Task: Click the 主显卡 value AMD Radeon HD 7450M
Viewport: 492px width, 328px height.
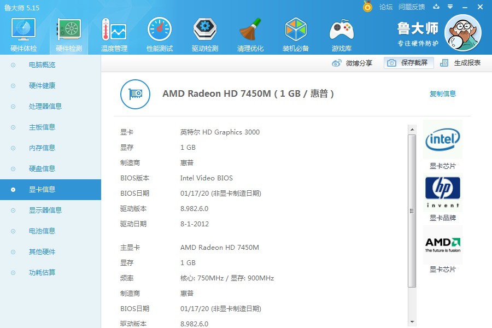Action: [220, 247]
